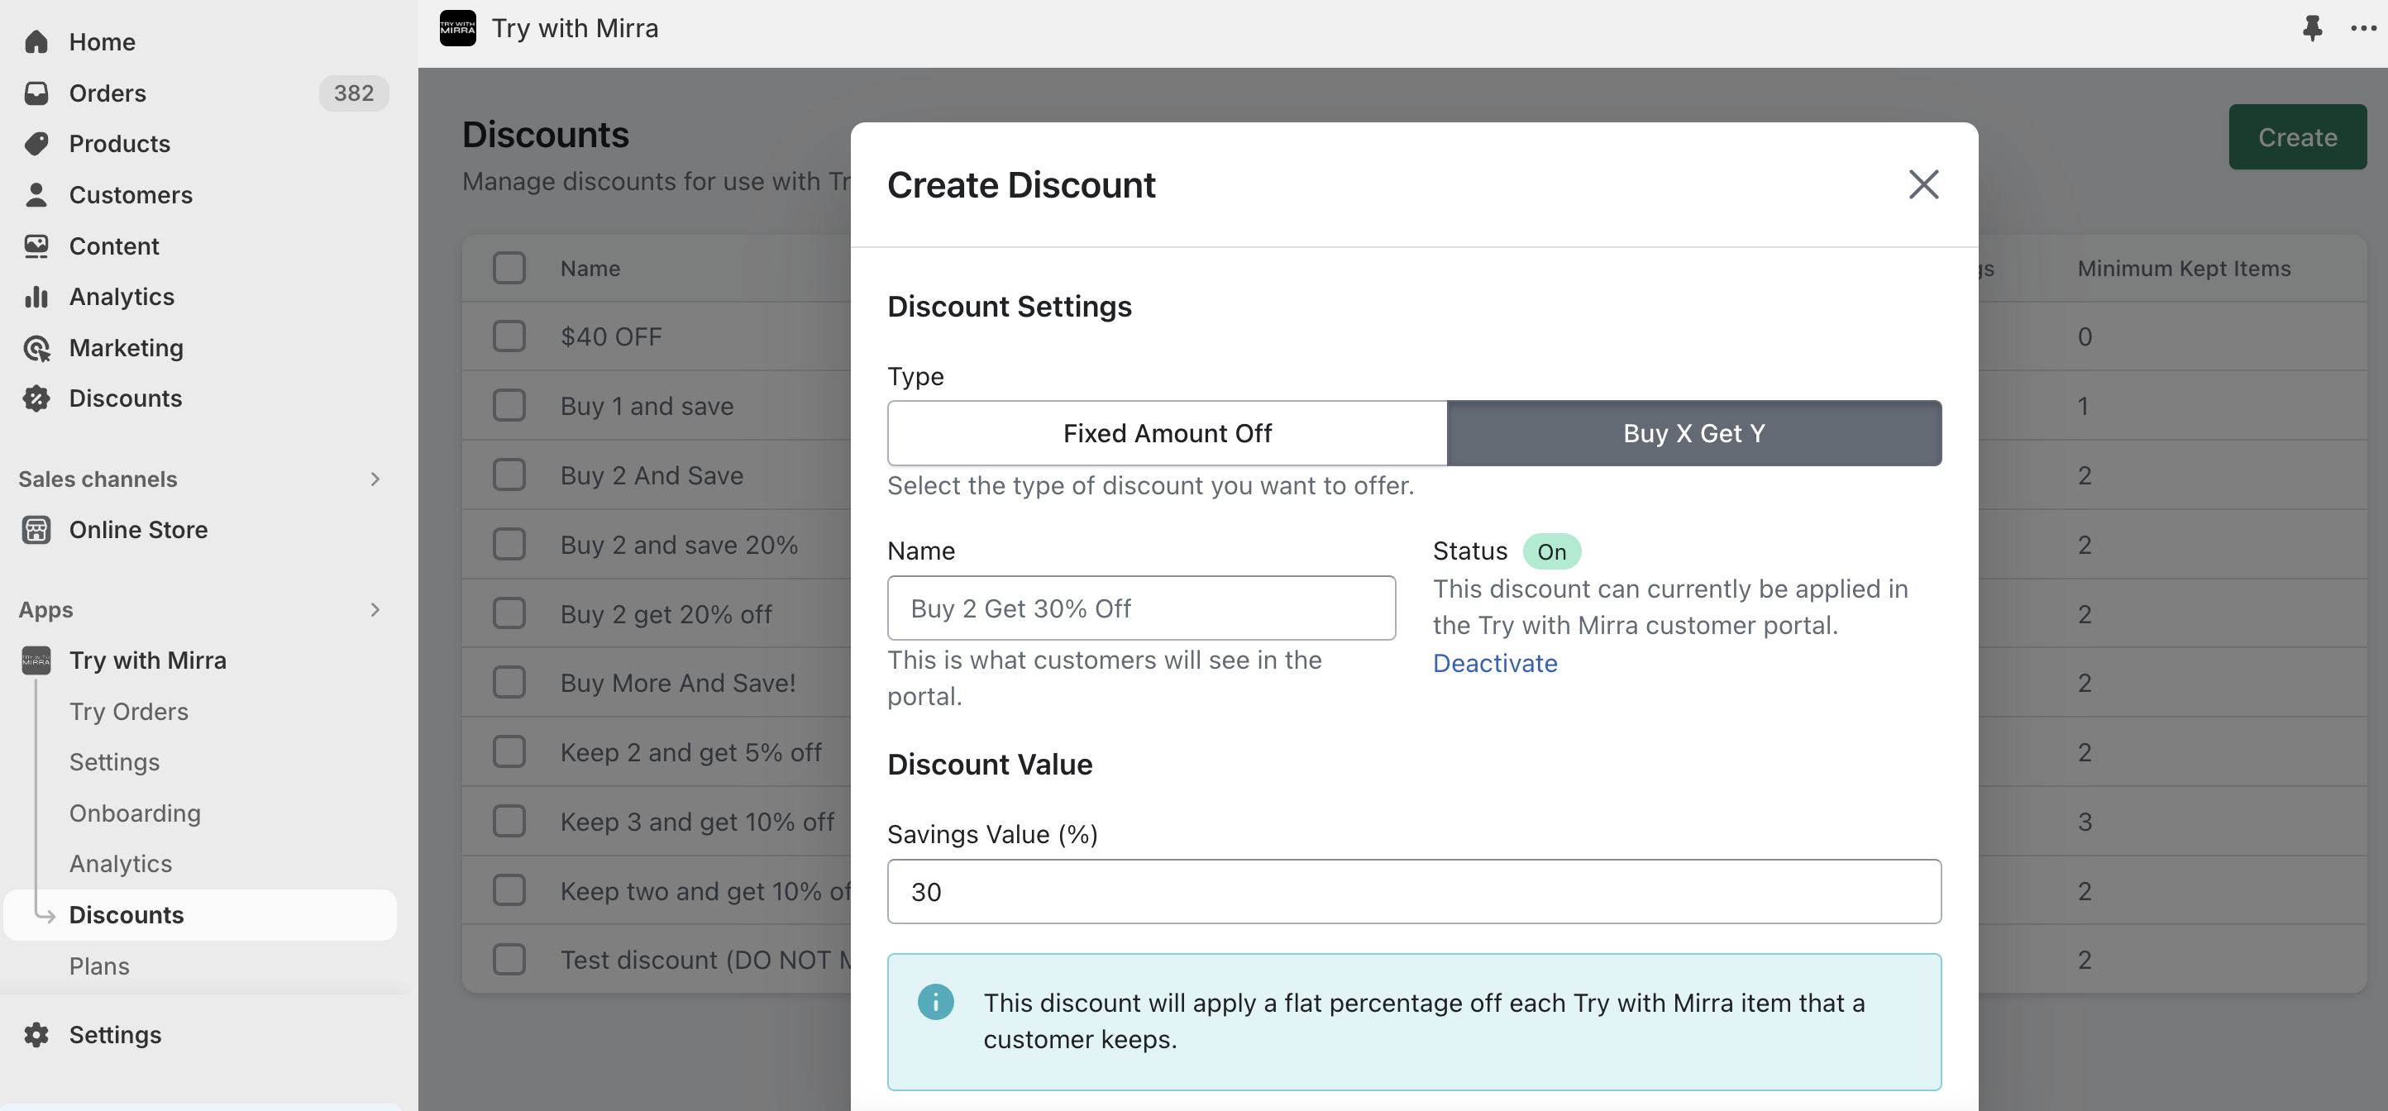
Task: Click the Savings Value (%) input field
Action: tap(1414, 891)
